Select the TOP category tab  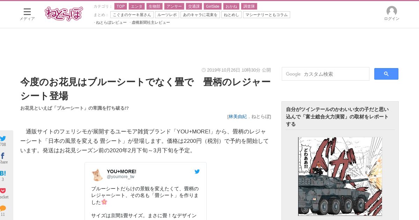tap(120, 6)
